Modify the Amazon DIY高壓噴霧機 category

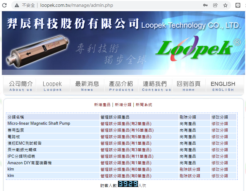coord(220,163)
